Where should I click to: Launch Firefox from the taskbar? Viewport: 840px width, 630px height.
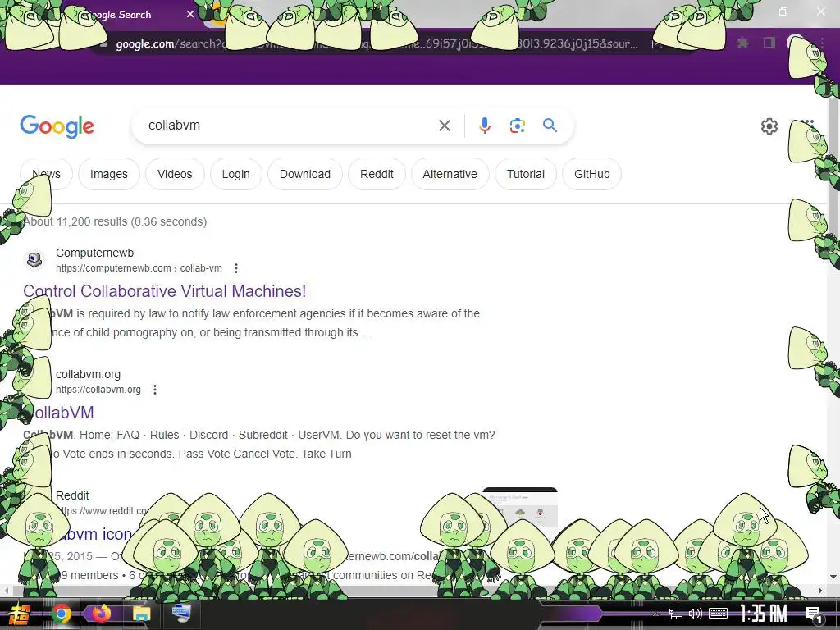pyautogui.click(x=101, y=614)
